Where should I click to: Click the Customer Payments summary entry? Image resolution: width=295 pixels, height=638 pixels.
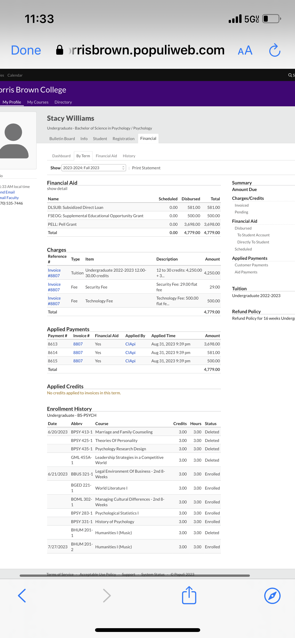tap(251, 265)
